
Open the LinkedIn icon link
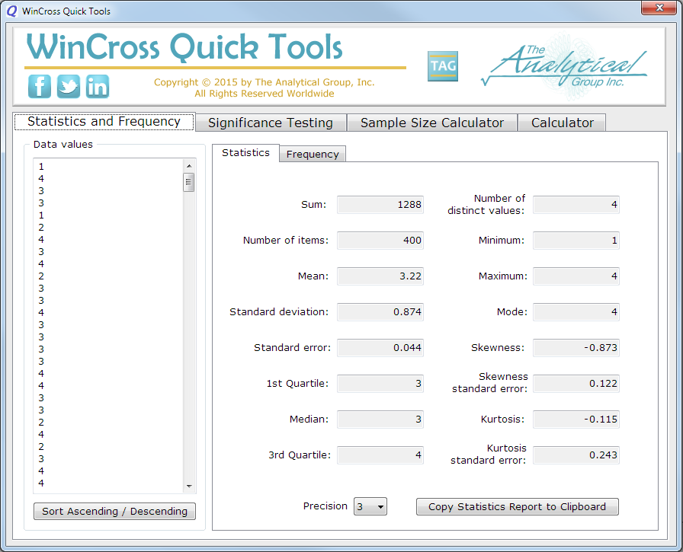coord(97,86)
